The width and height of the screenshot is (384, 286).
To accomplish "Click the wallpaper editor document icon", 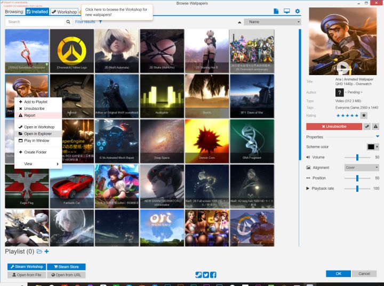I will point(276,11).
